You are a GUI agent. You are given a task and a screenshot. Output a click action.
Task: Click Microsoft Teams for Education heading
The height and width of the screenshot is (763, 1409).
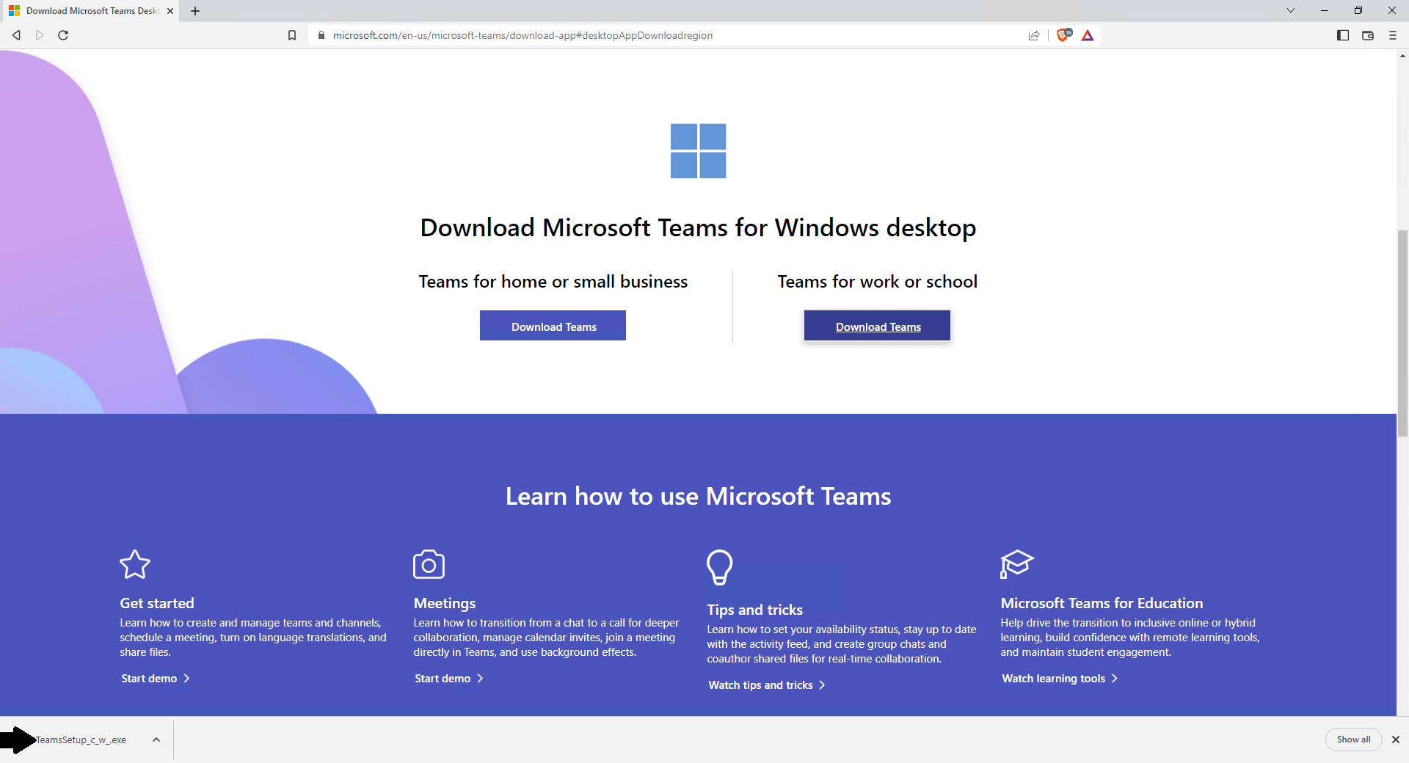click(x=1102, y=603)
